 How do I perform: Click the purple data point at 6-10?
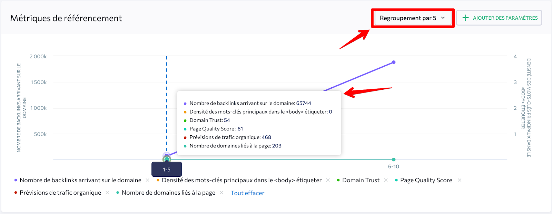pos(394,62)
